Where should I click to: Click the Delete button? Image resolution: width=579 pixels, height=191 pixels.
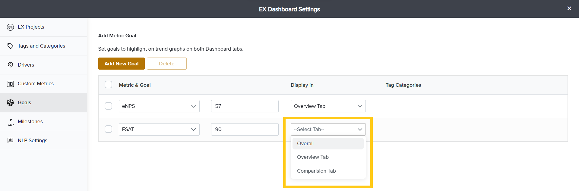[x=166, y=64]
